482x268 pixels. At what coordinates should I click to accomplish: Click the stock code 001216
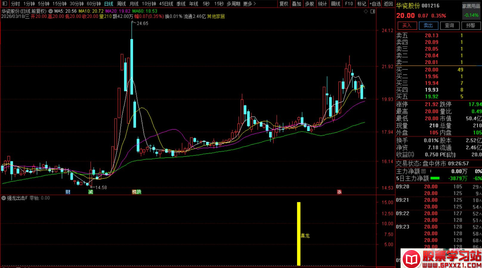coord(430,6)
